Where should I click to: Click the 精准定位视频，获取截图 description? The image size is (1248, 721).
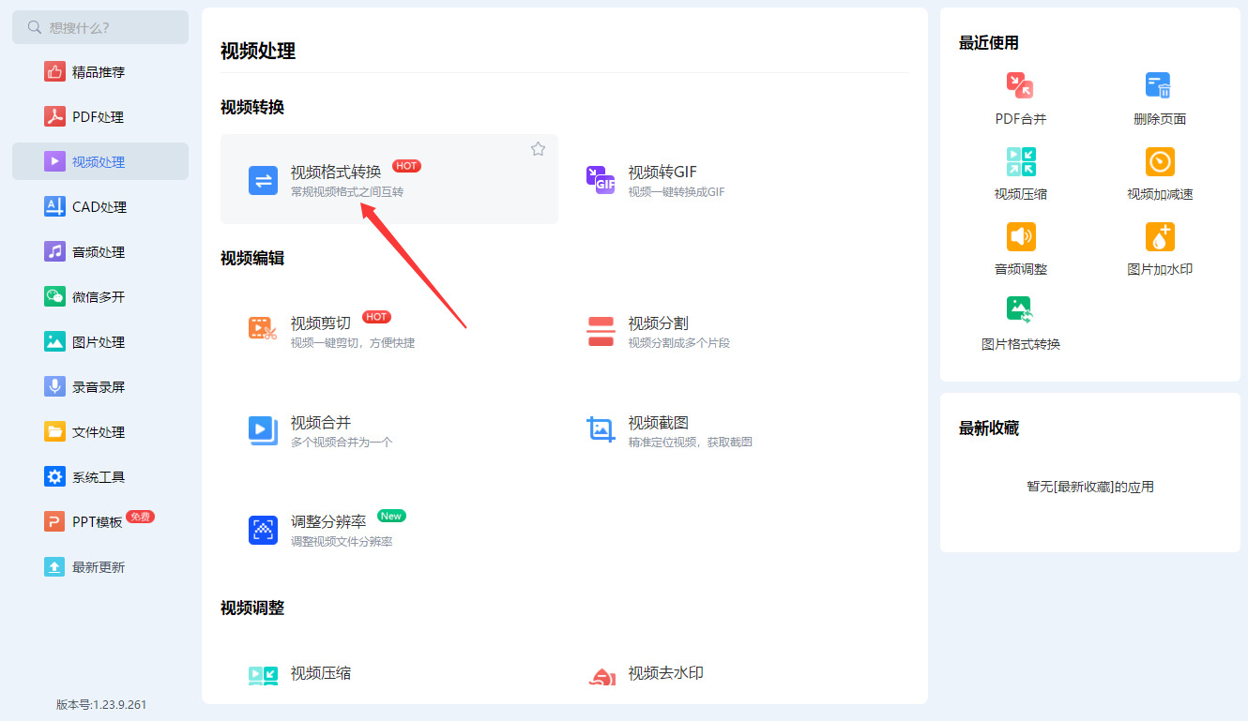[691, 442]
